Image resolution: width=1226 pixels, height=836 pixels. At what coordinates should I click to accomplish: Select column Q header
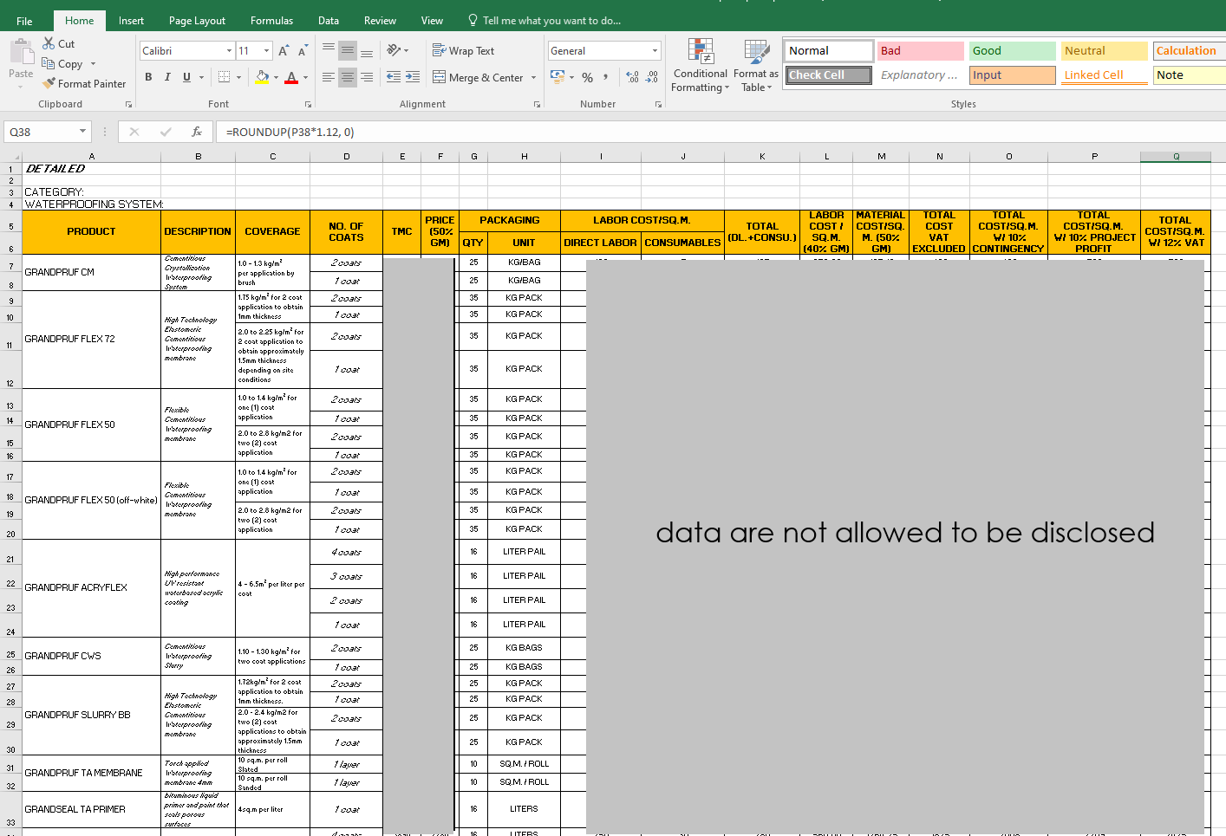click(x=1176, y=157)
